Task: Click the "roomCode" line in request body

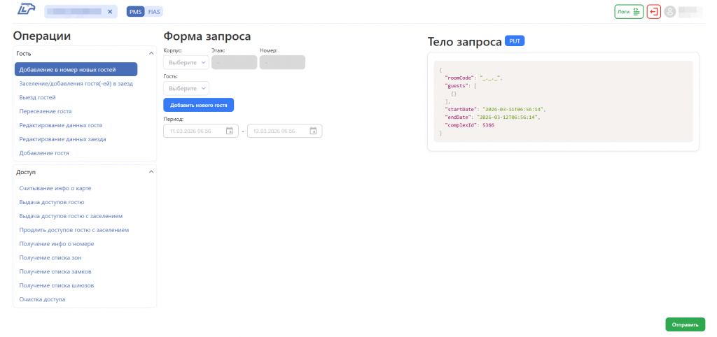Action: click(474, 78)
